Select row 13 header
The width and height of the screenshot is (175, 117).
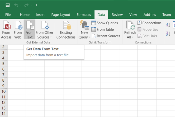click(x=3, y=108)
